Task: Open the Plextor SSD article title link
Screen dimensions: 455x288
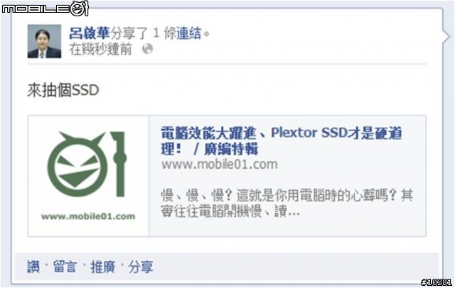Action: pos(282,141)
